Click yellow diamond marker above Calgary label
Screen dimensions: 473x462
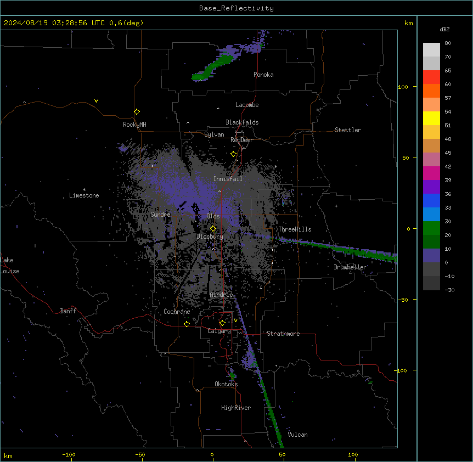pyautogui.click(x=222, y=323)
